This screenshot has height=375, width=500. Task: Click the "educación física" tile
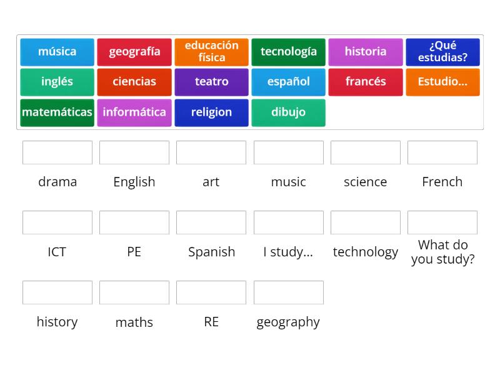pyautogui.click(x=211, y=52)
